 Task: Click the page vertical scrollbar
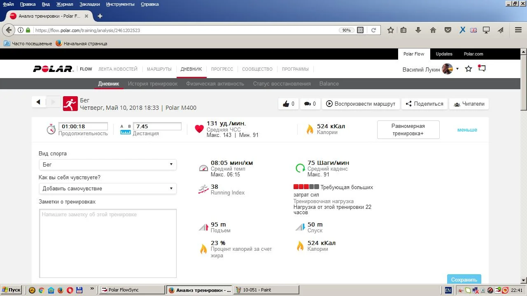[524, 166]
